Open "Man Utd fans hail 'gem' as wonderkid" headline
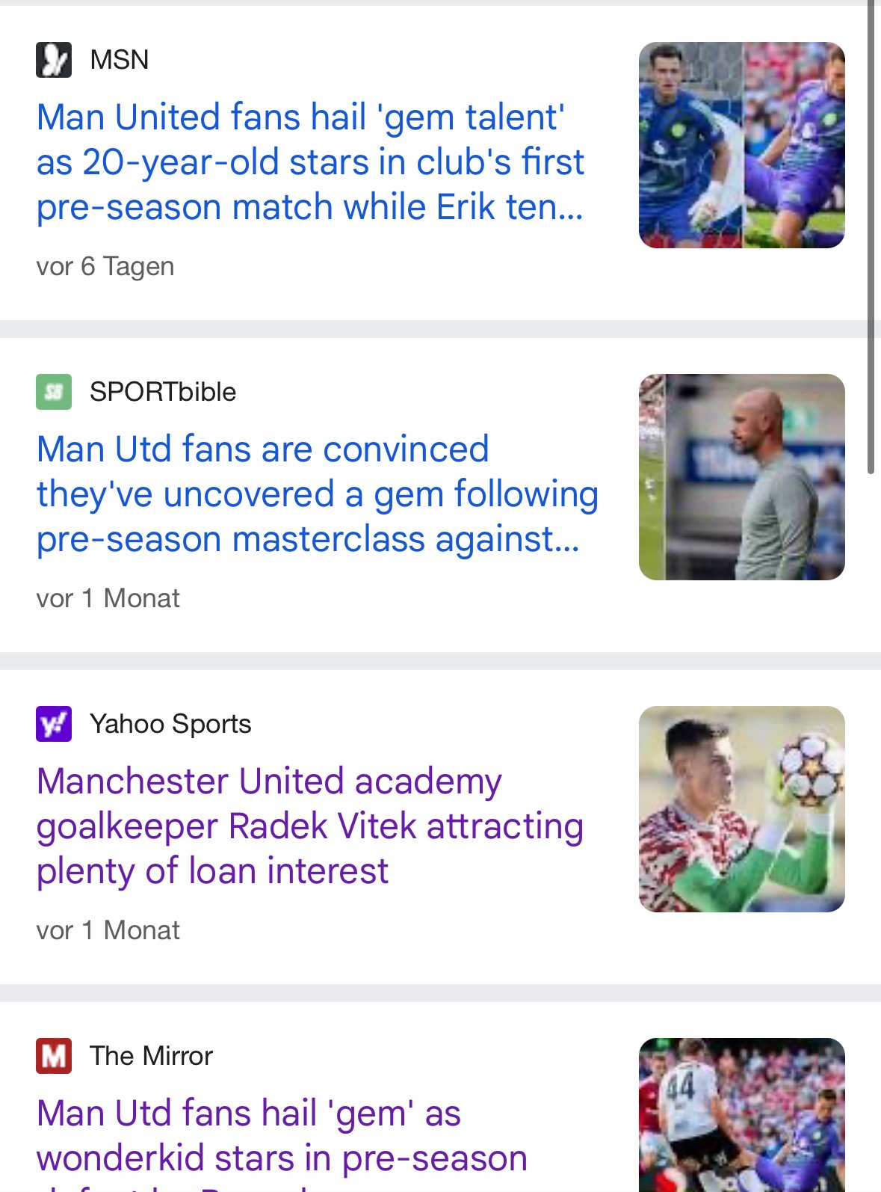 [282, 1136]
